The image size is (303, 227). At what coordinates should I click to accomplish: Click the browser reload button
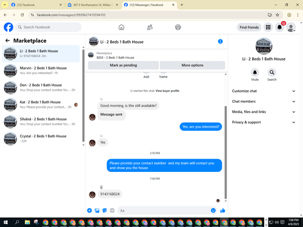click(x=22, y=15)
